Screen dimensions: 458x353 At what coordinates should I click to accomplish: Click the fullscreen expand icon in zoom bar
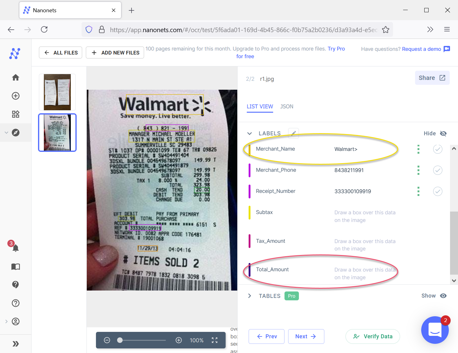pos(215,340)
